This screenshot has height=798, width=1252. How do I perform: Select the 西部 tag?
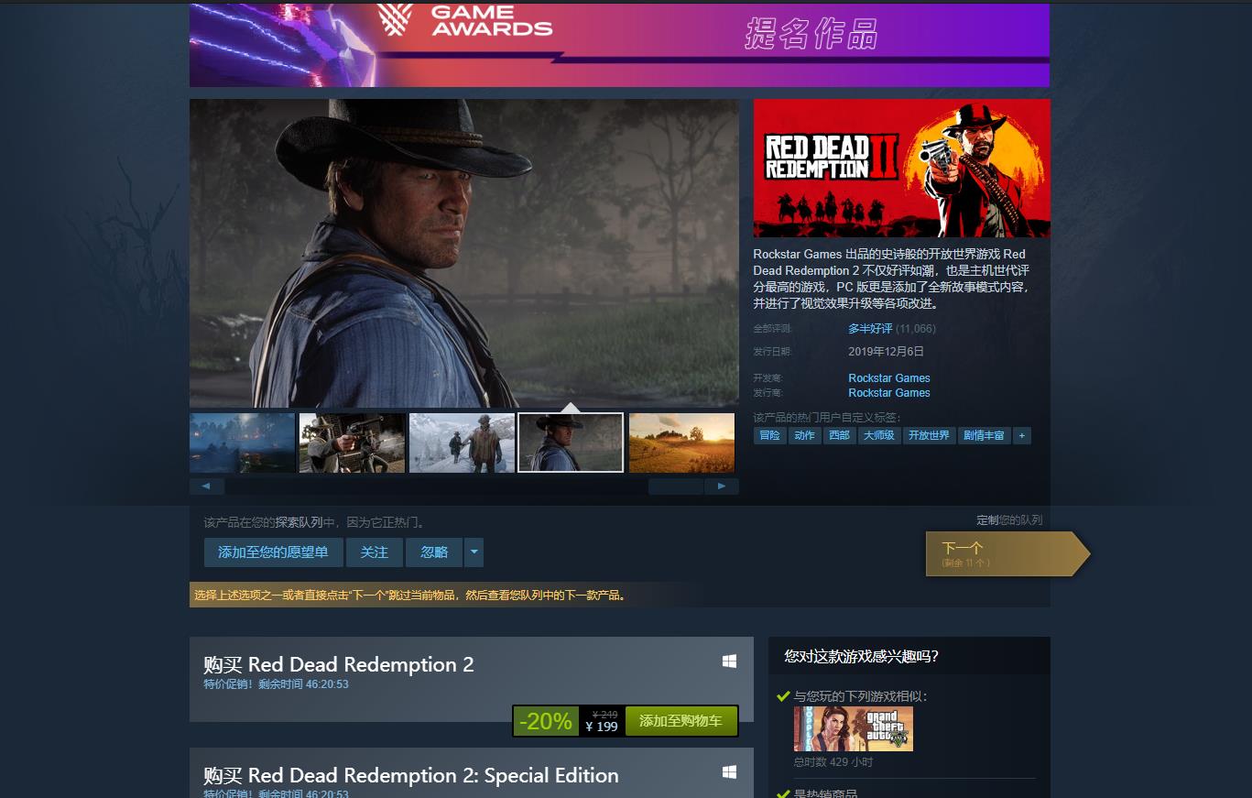click(x=840, y=435)
